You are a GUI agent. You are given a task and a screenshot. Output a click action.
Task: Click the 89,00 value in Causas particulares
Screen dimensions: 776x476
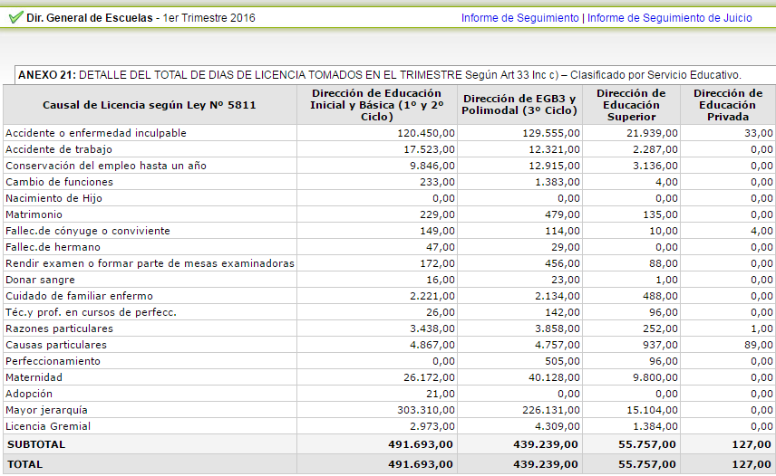pos(759,345)
